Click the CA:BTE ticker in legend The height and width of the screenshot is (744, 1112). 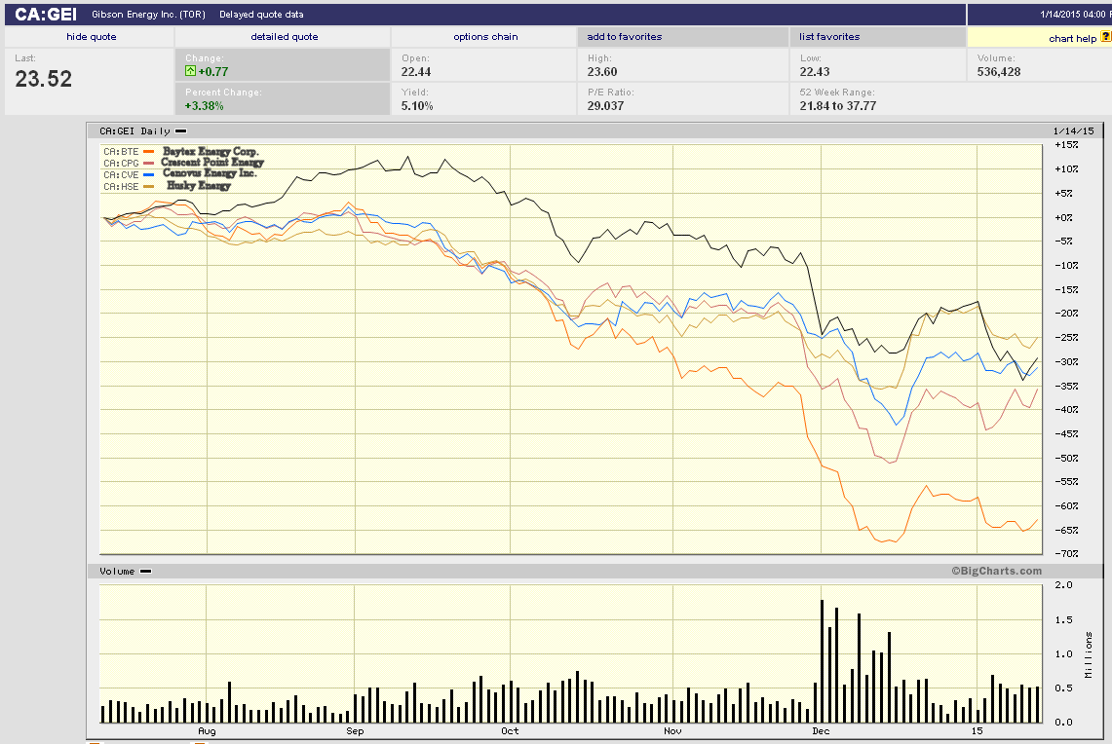click(121, 152)
